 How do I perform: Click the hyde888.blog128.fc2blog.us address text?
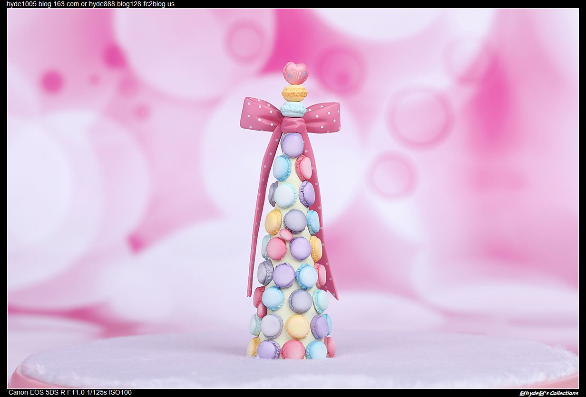point(132,4)
